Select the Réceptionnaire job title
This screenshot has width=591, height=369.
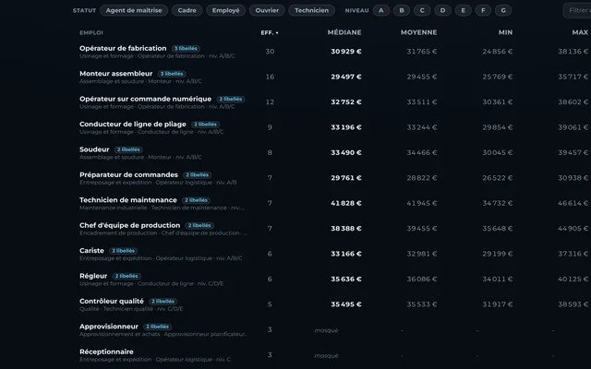tap(106, 351)
